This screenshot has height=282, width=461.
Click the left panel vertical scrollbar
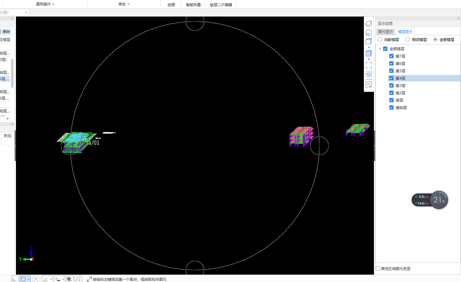pos(12,73)
